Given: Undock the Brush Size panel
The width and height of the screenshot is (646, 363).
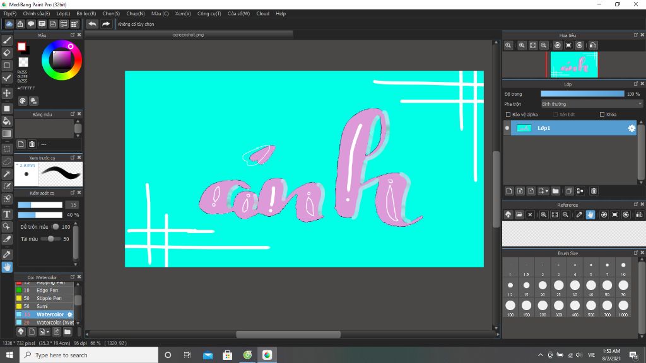Looking at the screenshot, I should click(x=636, y=253).
